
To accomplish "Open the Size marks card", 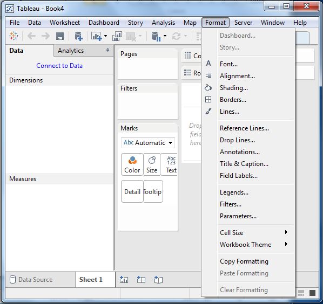I will point(152,164).
